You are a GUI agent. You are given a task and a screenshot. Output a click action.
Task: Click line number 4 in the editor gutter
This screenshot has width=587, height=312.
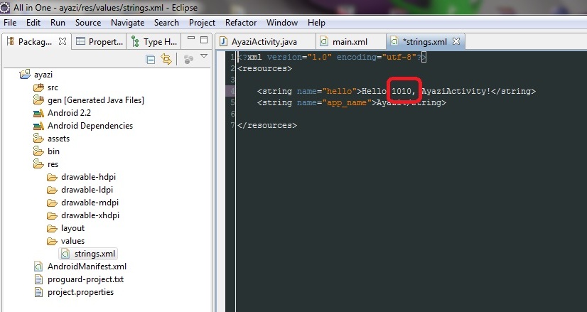[x=232, y=91]
